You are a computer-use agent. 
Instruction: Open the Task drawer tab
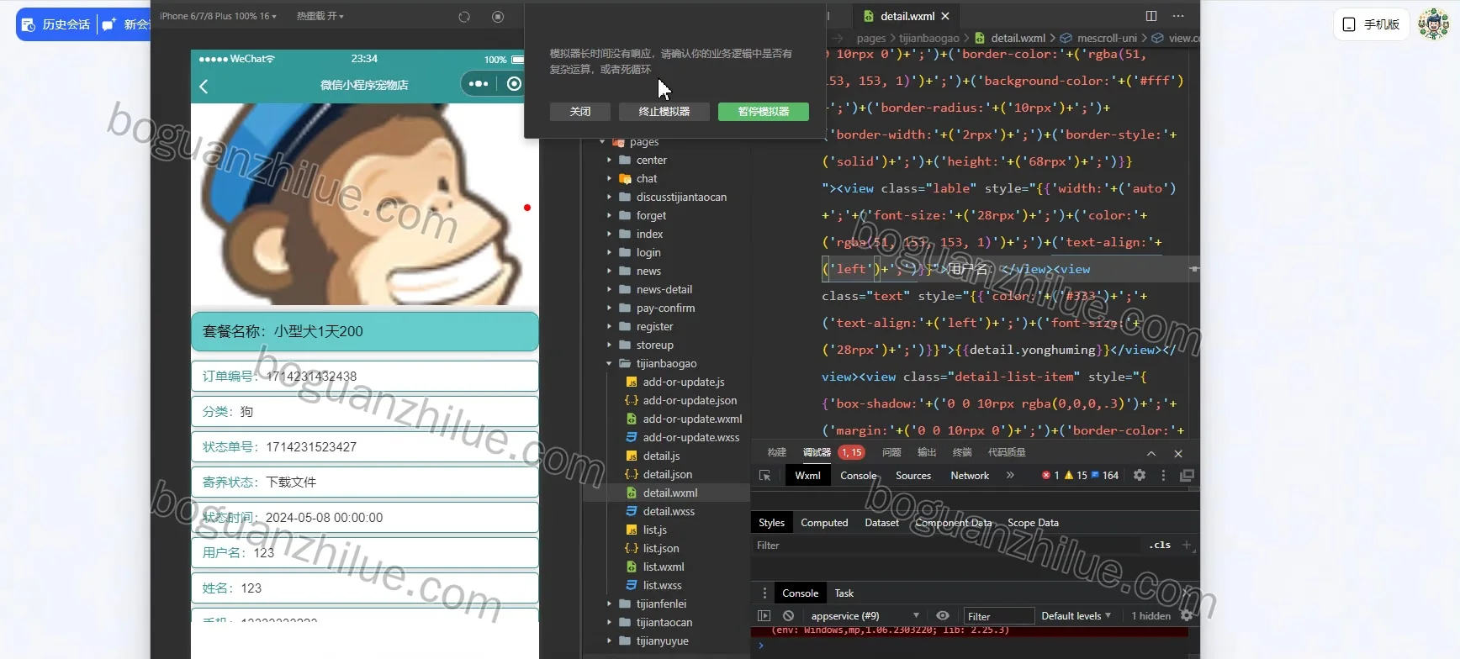pos(844,593)
